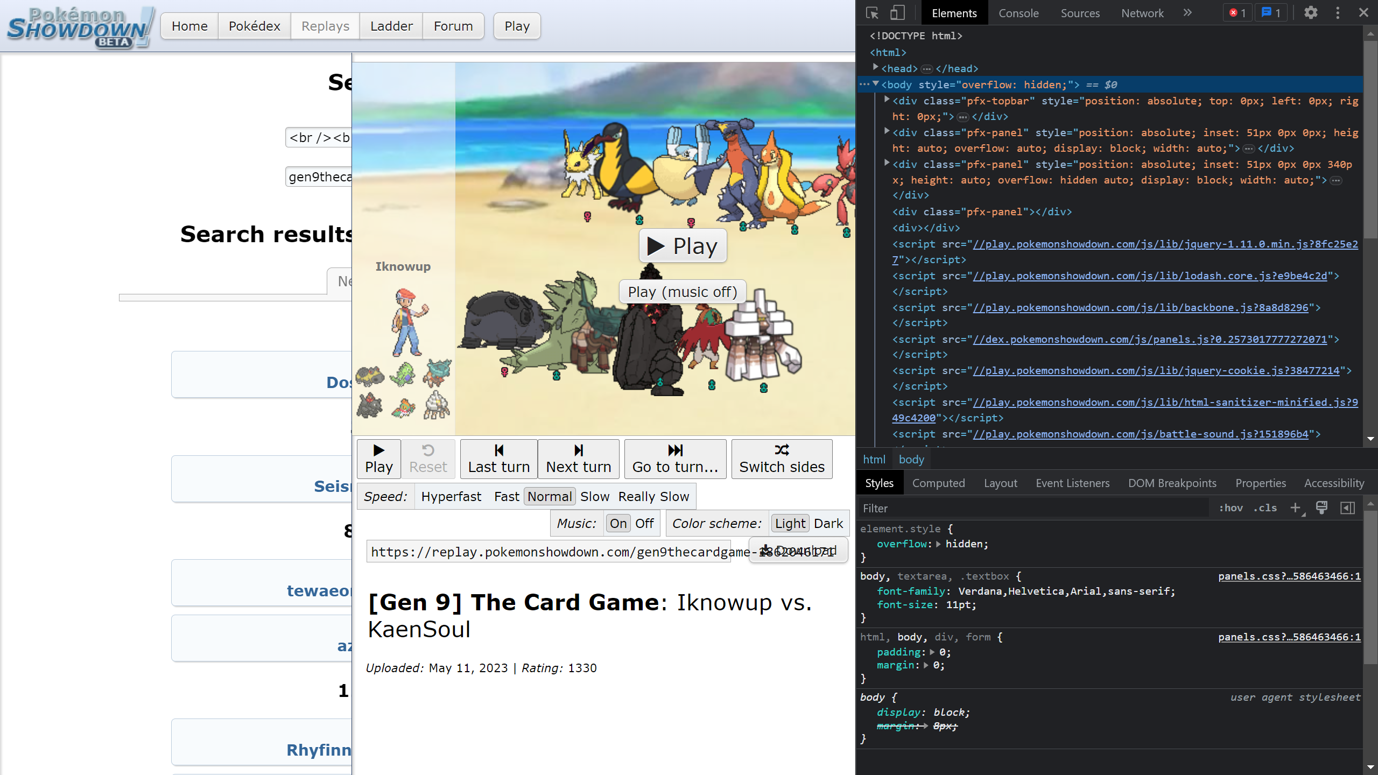
Task: Open the blue issues count badge
Action: [1271, 13]
